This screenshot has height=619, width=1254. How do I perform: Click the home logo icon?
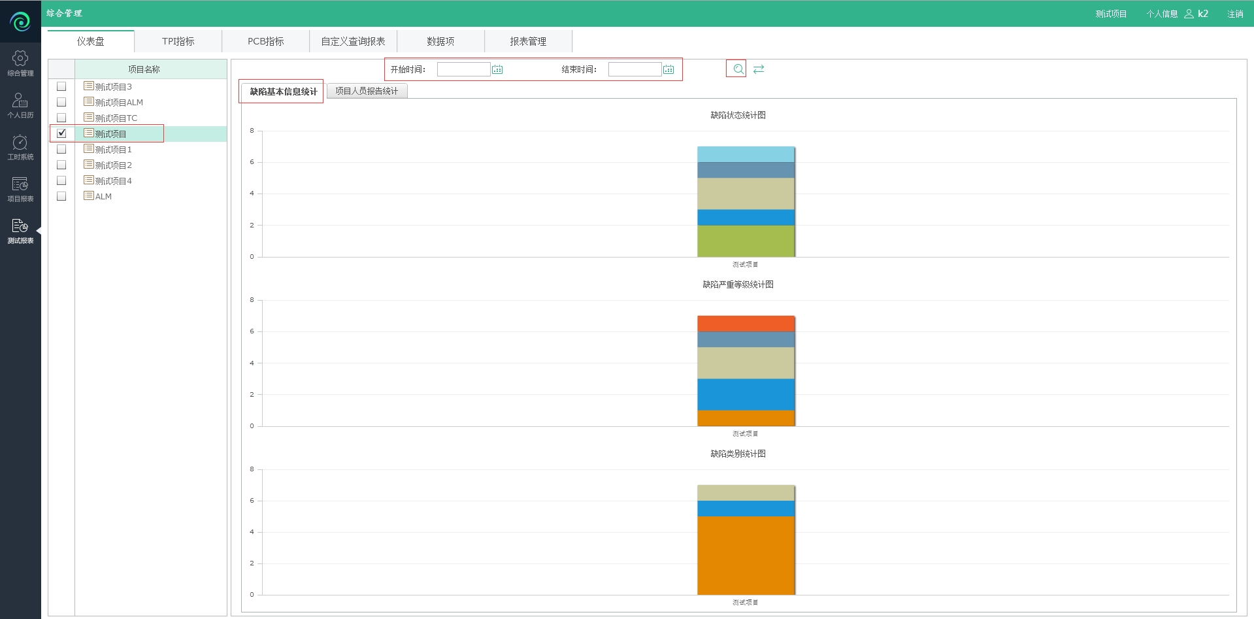click(20, 22)
